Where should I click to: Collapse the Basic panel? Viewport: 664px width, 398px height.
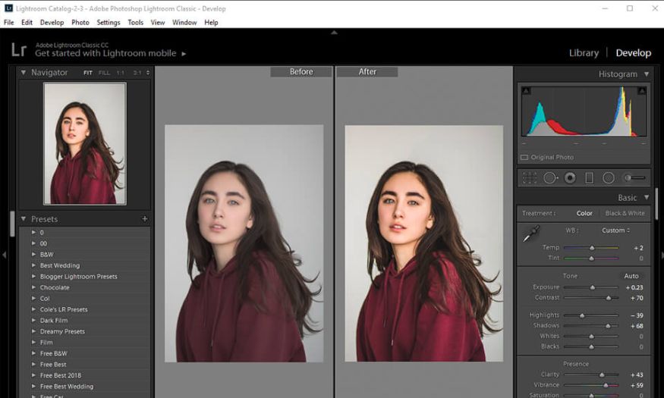coord(647,197)
